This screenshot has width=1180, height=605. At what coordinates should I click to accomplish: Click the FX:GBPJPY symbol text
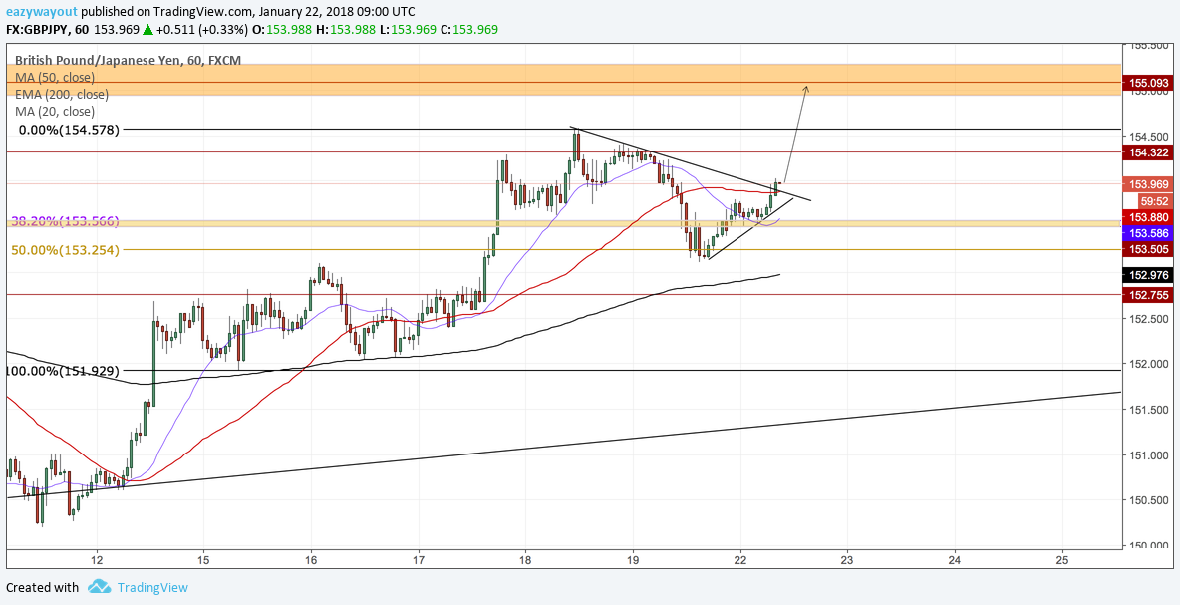click(x=38, y=29)
